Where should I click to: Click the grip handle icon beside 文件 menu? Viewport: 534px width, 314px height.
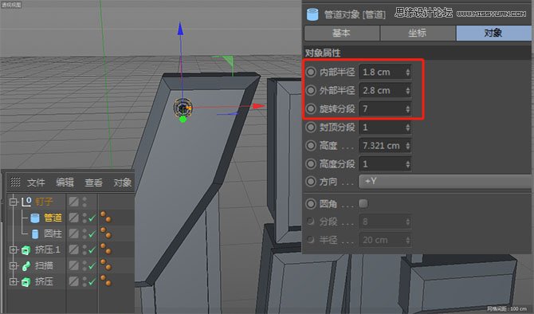pyautogui.click(x=15, y=182)
